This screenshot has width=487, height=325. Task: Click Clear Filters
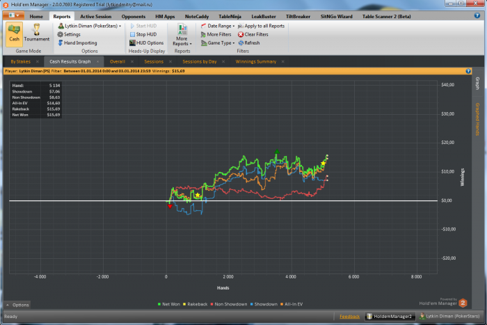pyautogui.click(x=253, y=35)
